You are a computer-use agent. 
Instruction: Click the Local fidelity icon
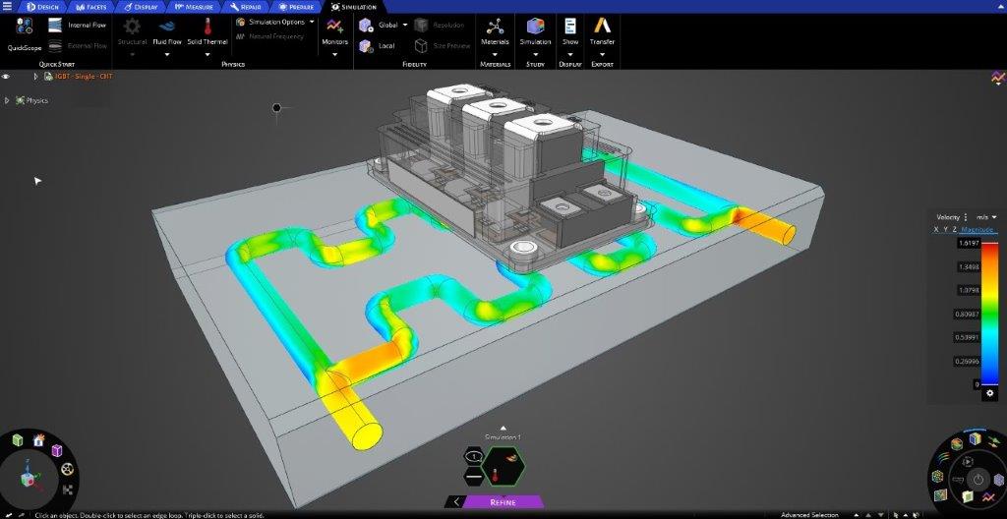click(366, 45)
